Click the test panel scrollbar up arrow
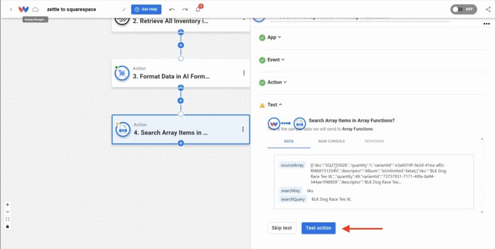Image resolution: width=495 pixels, height=249 pixels. (482, 139)
